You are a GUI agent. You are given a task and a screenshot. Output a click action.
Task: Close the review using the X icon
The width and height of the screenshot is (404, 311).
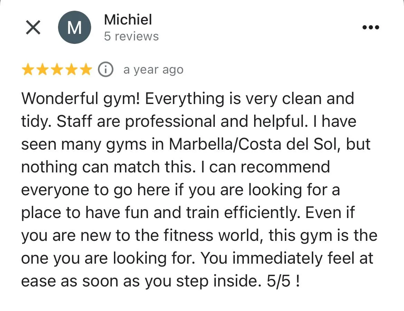(x=33, y=27)
